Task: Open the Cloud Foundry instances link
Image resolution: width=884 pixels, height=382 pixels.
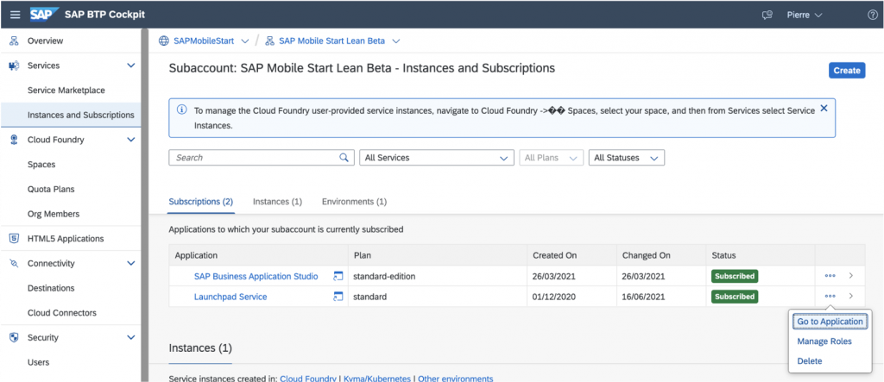Action: point(310,378)
